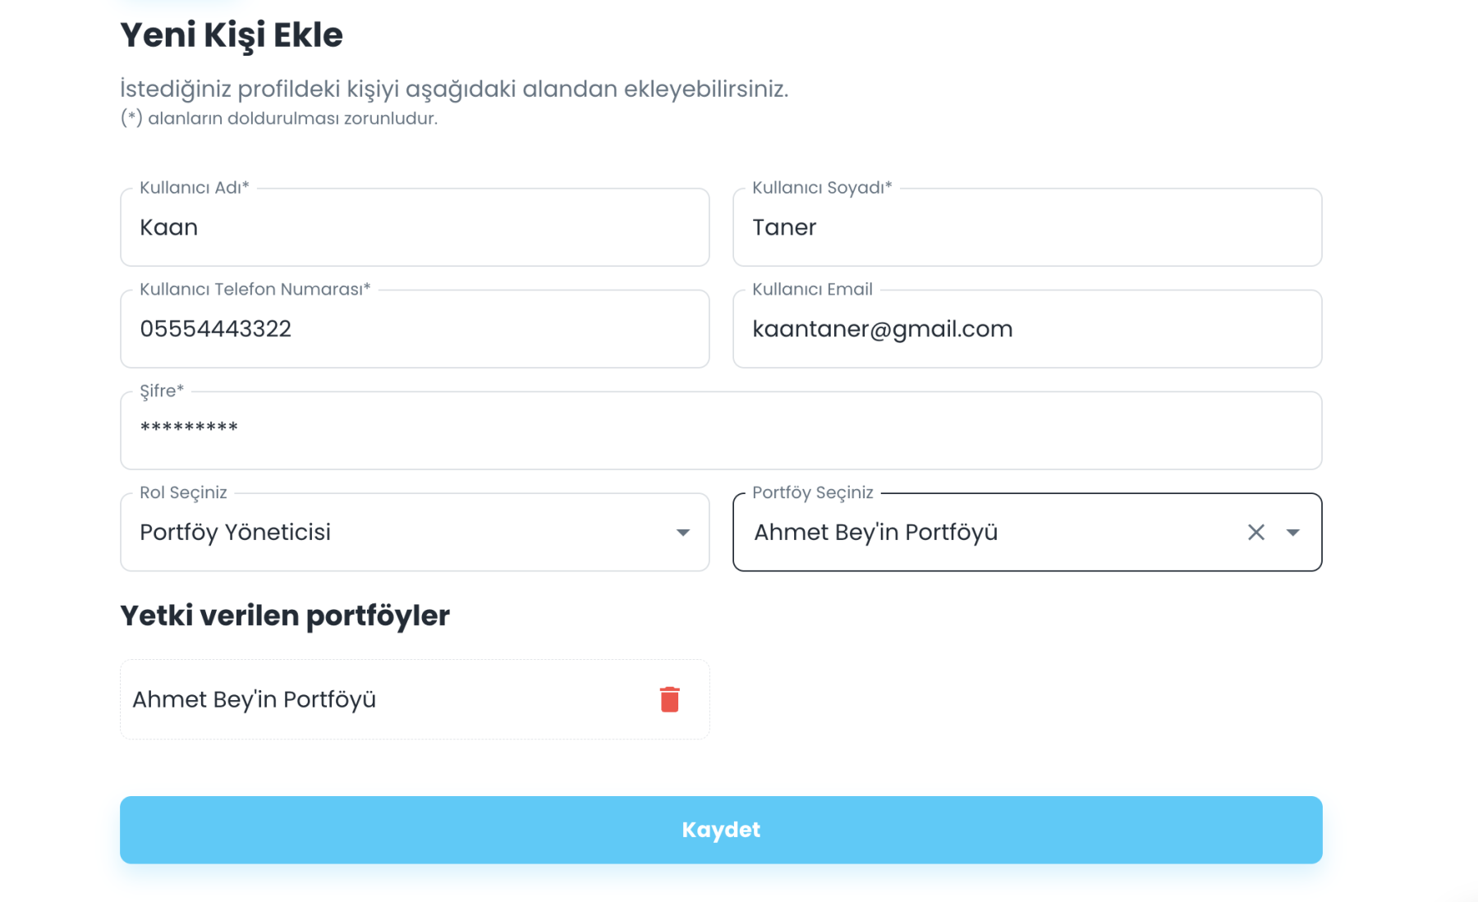Save the new person with Kaydet
The image size is (1478, 902).
721,830
